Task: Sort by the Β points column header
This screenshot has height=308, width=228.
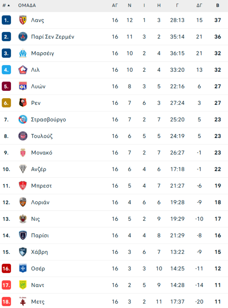Action: (x=218, y=5)
